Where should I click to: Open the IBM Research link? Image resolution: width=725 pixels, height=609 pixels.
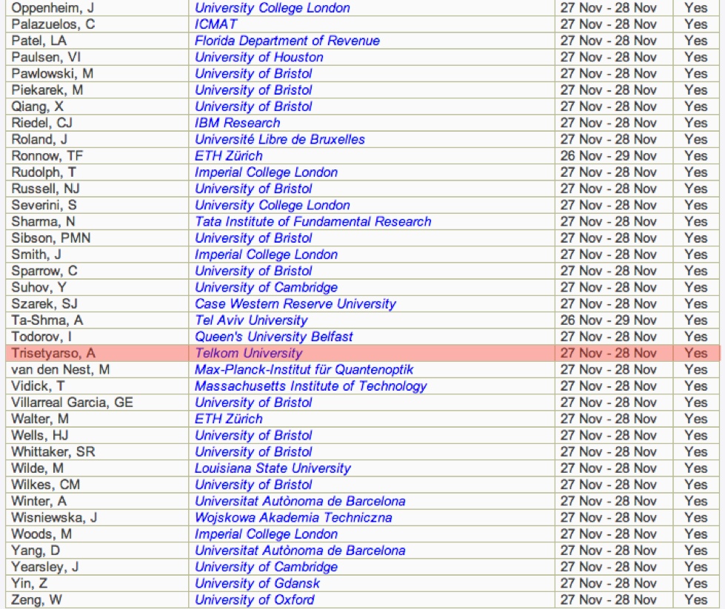click(x=237, y=123)
